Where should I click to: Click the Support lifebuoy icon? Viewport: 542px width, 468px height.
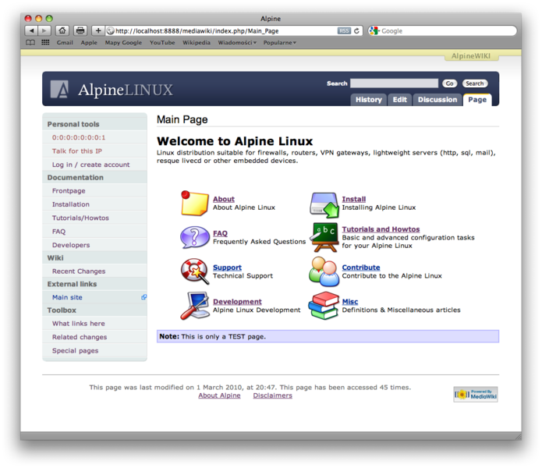[x=195, y=271]
